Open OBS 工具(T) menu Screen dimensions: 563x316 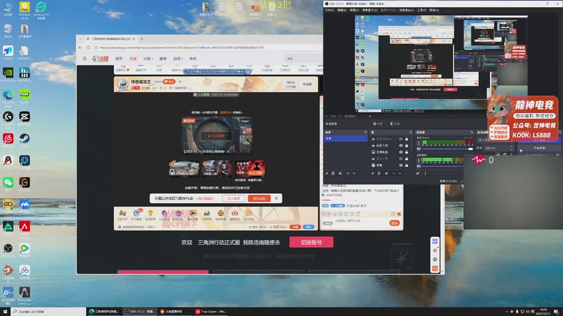tap(422, 10)
